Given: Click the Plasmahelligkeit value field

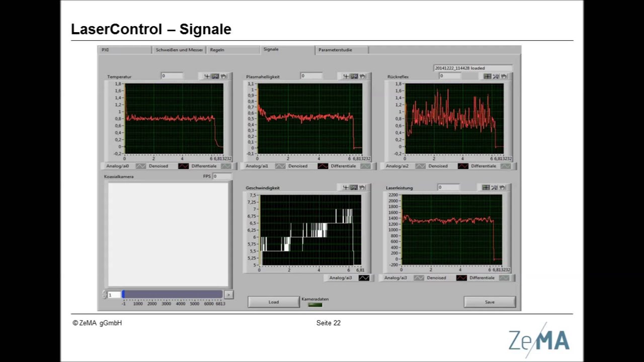Looking at the screenshot, I should pyautogui.click(x=311, y=76).
